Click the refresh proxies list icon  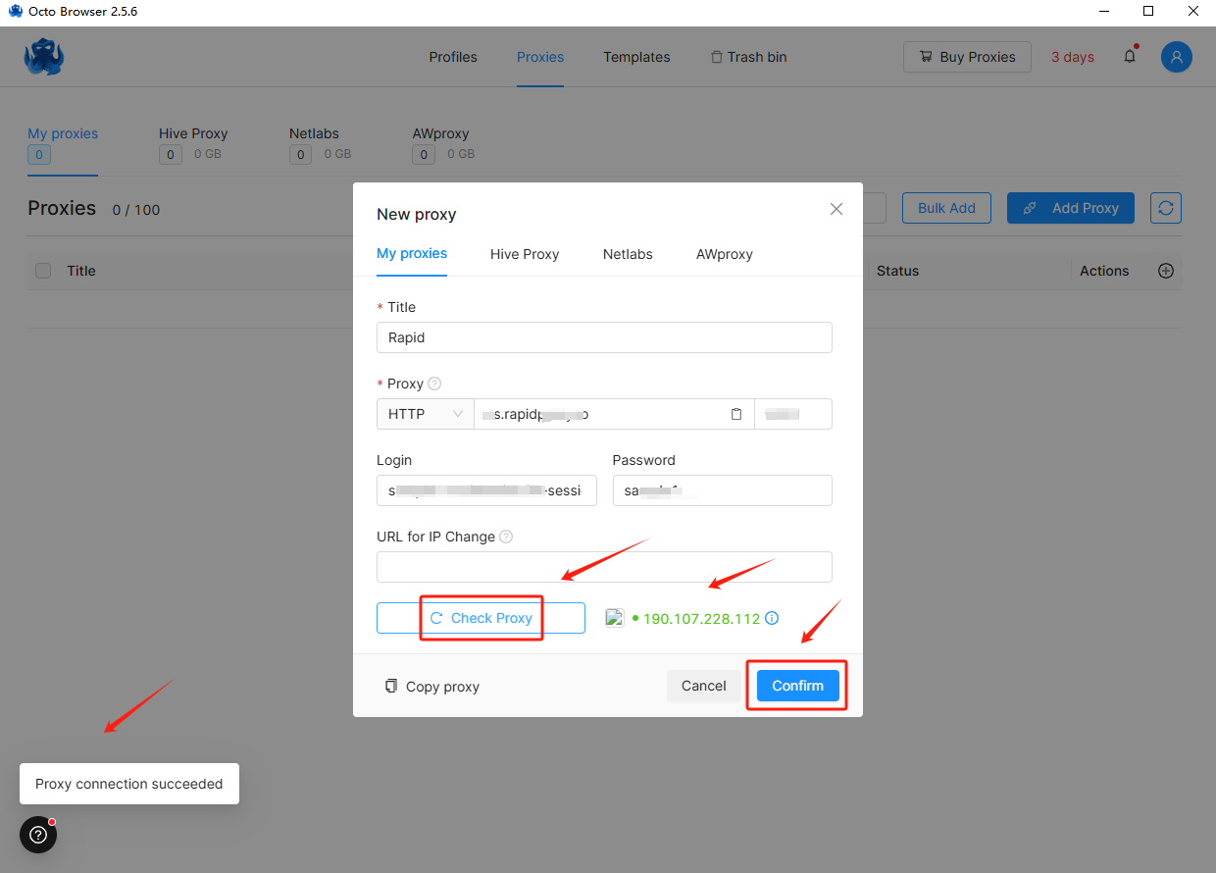[1165, 208]
